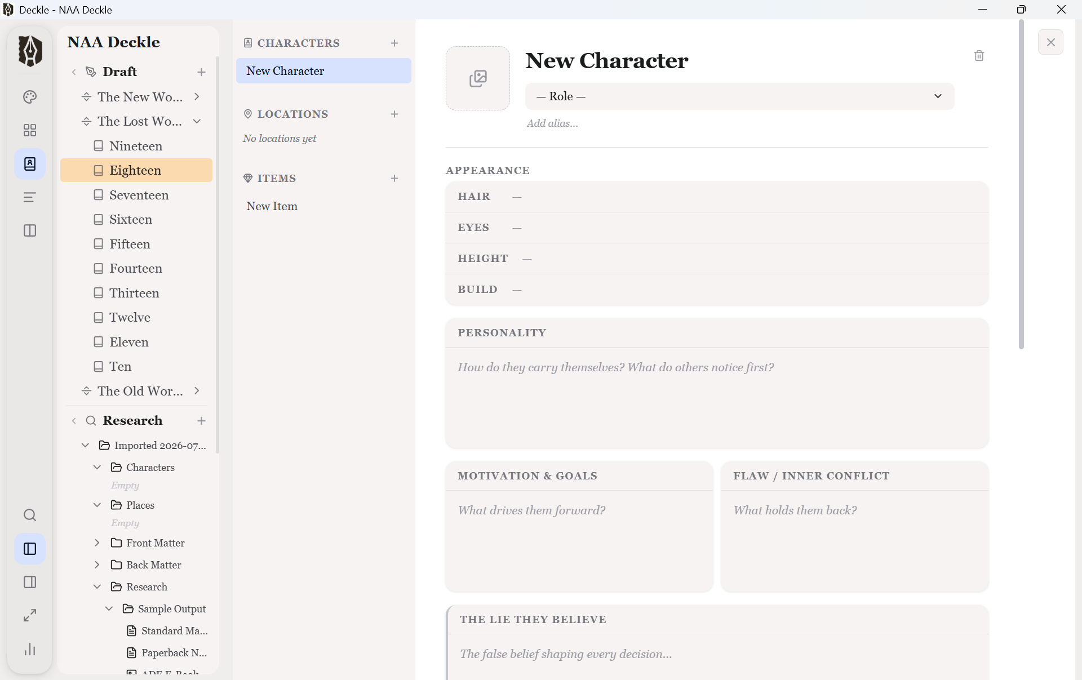
Task: Open chapter Seventeen
Action: click(x=136, y=195)
